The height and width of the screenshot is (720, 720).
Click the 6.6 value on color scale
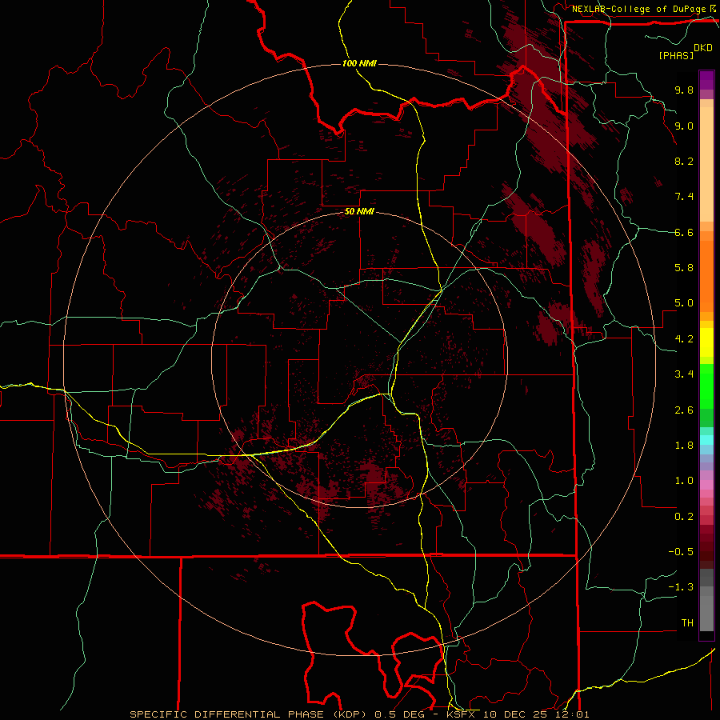pyautogui.click(x=684, y=232)
